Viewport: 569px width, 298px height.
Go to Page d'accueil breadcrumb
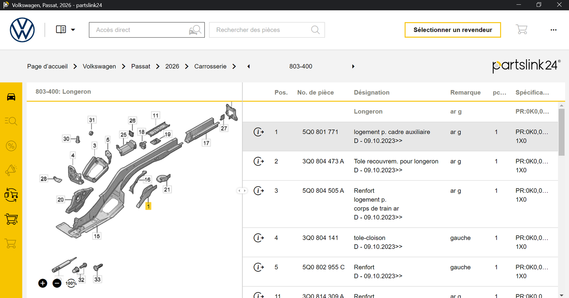pos(47,66)
